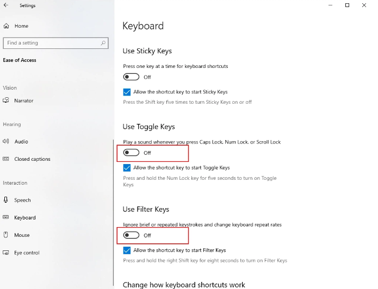Switch on the Filter Keys toggle

(x=131, y=235)
